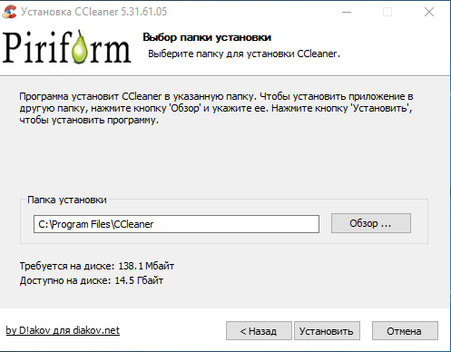Go back with the '< Назад' button

pyautogui.click(x=259, y=331)
